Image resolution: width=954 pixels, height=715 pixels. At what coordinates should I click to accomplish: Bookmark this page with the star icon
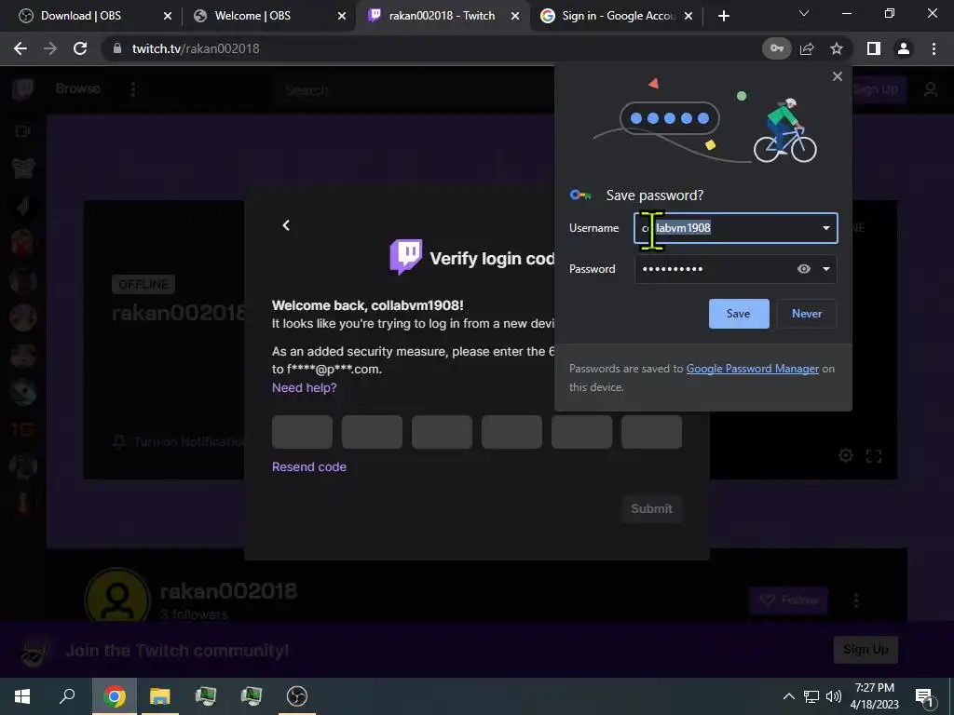click(x=837, y=48)
